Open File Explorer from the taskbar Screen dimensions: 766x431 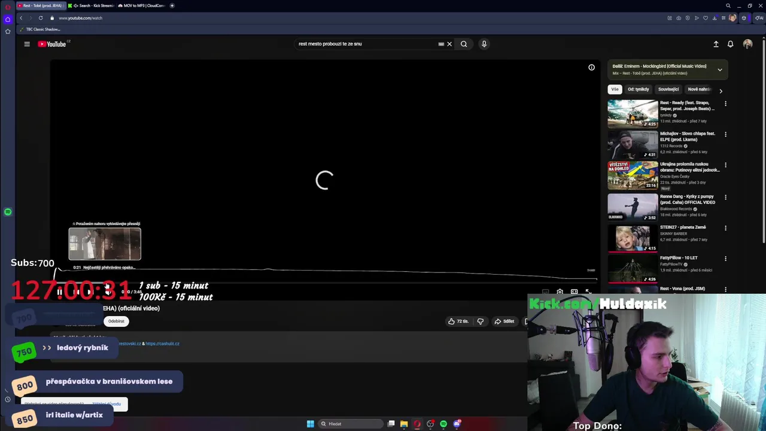point(404,424)
